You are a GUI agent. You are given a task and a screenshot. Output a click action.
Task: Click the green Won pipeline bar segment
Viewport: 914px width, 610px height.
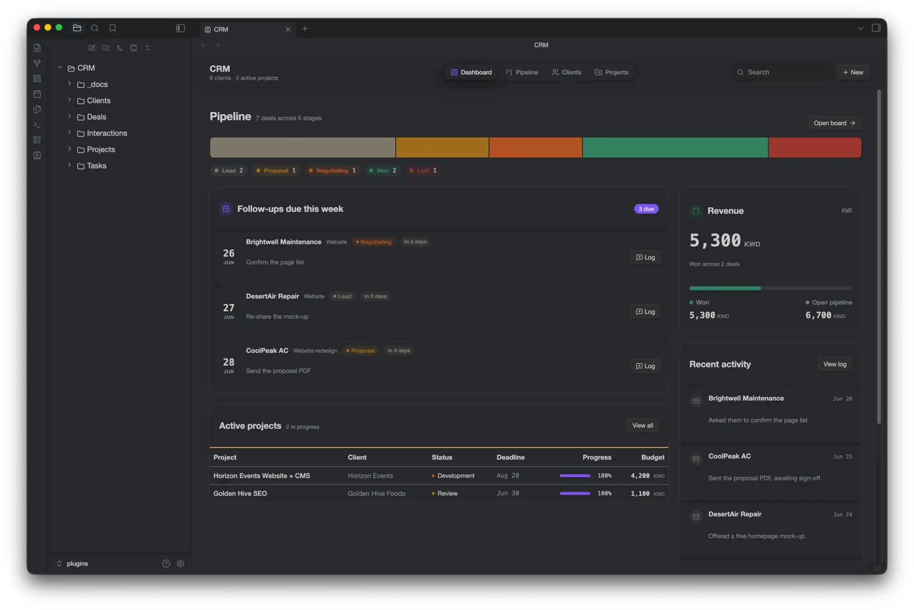(x=675, y=148)
